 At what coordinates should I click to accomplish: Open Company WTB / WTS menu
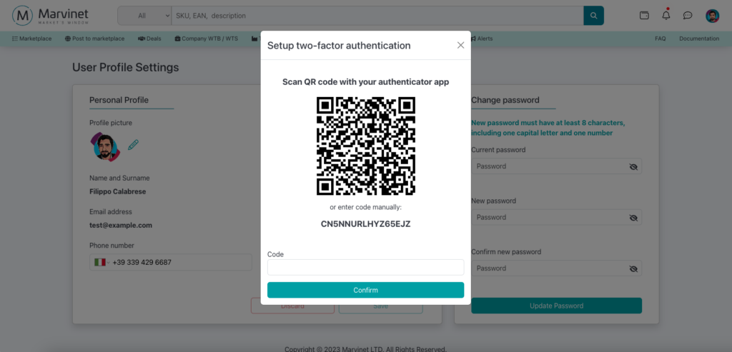point(207,39)
